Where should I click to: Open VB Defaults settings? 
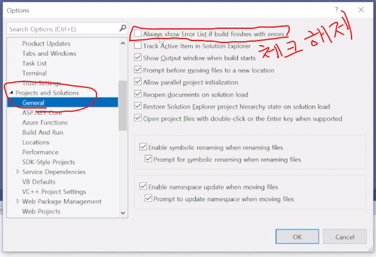pos(39,182)
